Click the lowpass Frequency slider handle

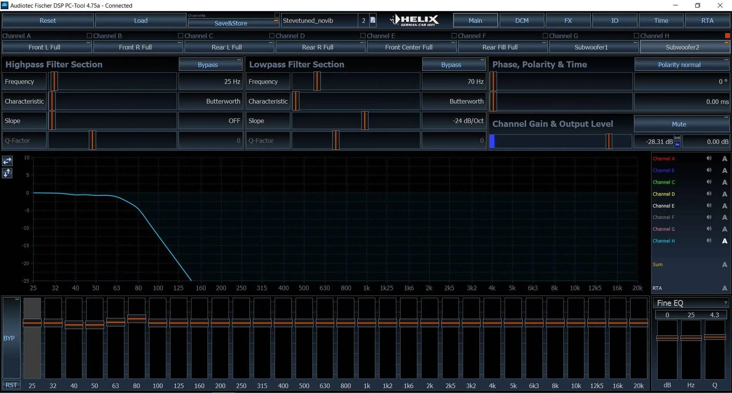pyautogui.click(x=317, y=81)
